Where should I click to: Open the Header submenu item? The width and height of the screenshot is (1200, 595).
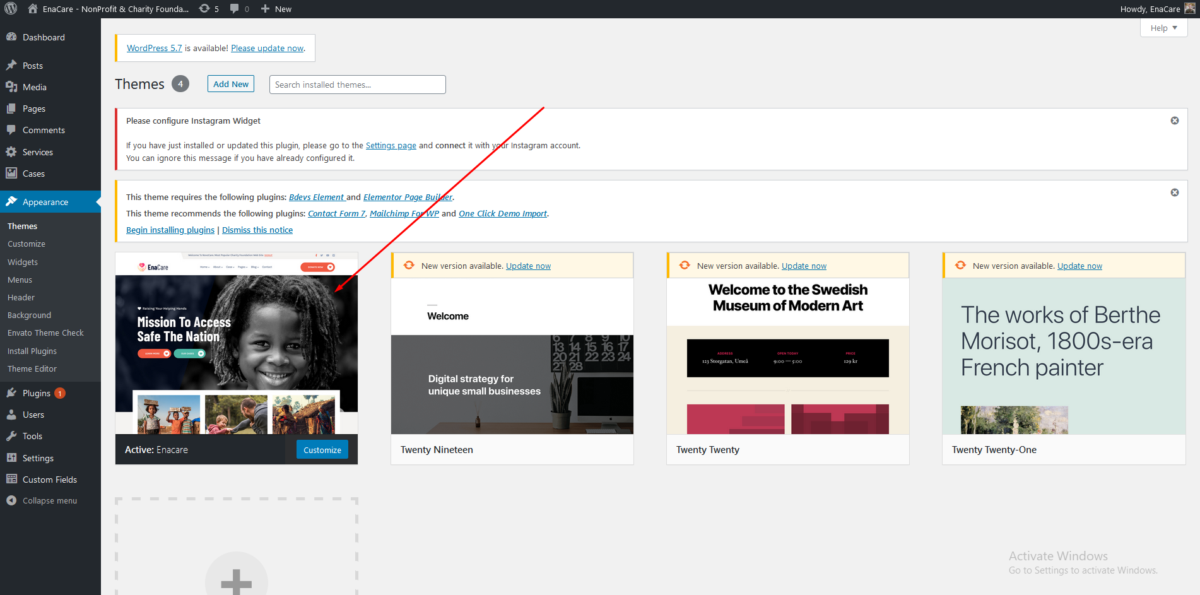21,297
